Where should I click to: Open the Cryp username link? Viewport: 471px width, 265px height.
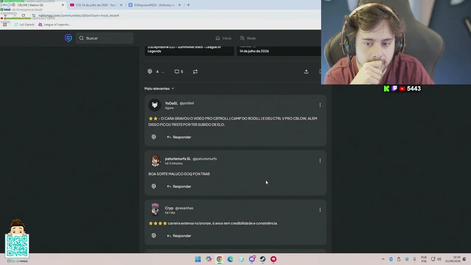point(169,208)
